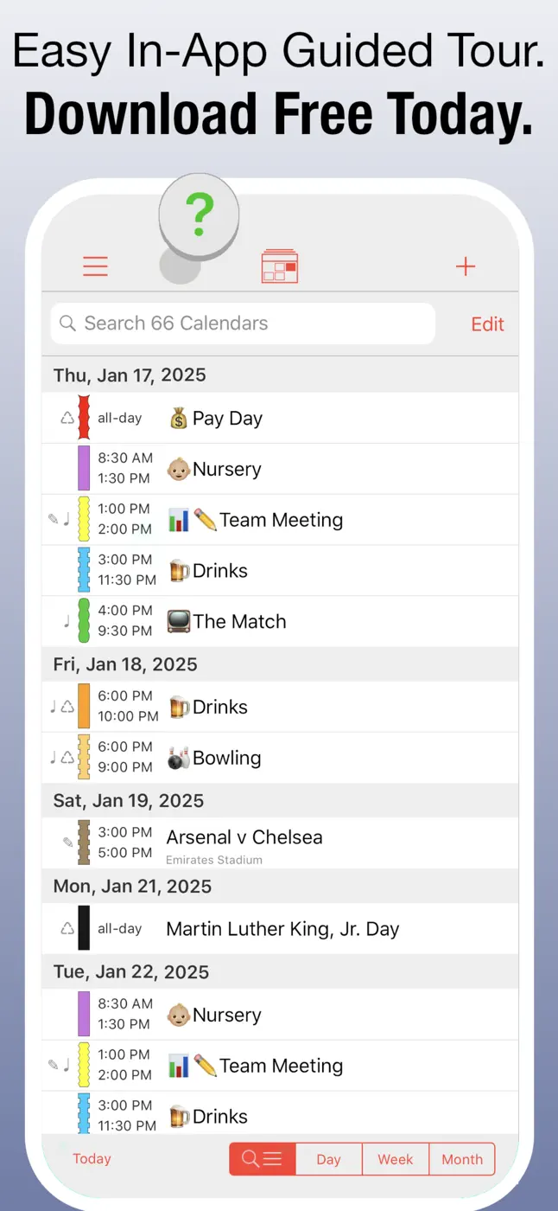Click the pencil icon beside Arsenal v Chelsea
This screenshot has width=558, height=1211.
coord(67,843)
